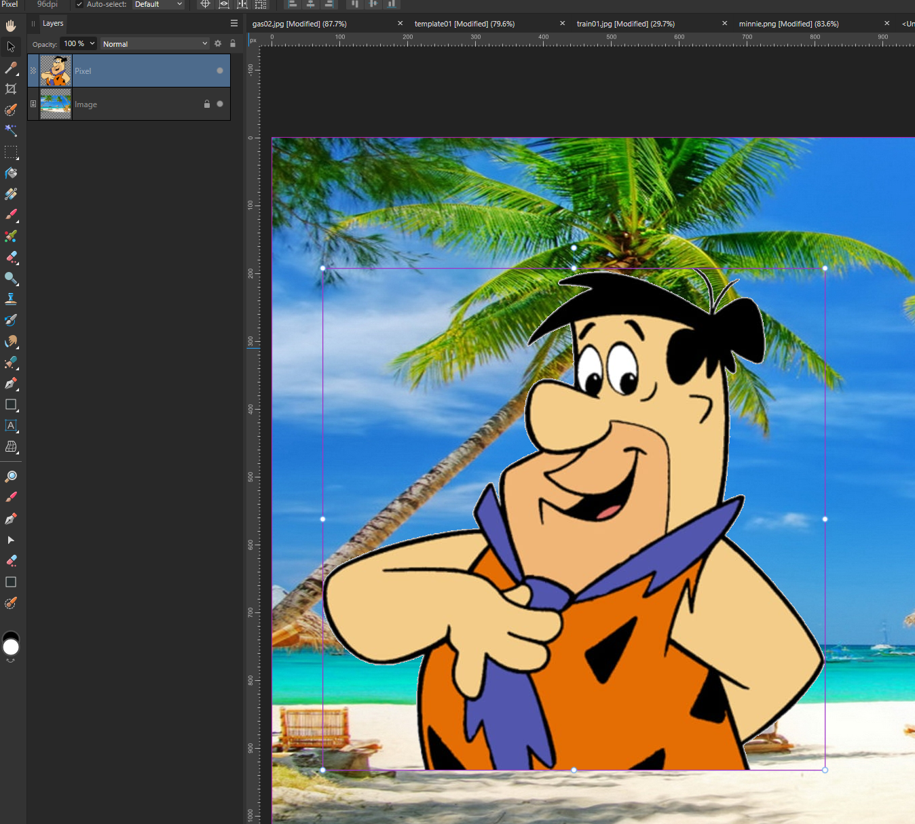Select the Rectangular Marquee tool
The height and width of the screenshot is (824, 915).
(x=11, y=152)
